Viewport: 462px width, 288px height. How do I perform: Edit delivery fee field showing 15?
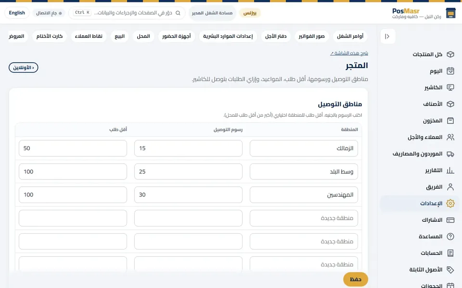point(188,148)
